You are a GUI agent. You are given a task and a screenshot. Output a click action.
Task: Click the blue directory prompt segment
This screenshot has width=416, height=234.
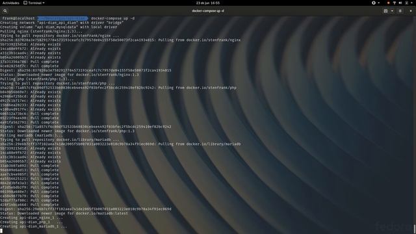tap(62, 18)
